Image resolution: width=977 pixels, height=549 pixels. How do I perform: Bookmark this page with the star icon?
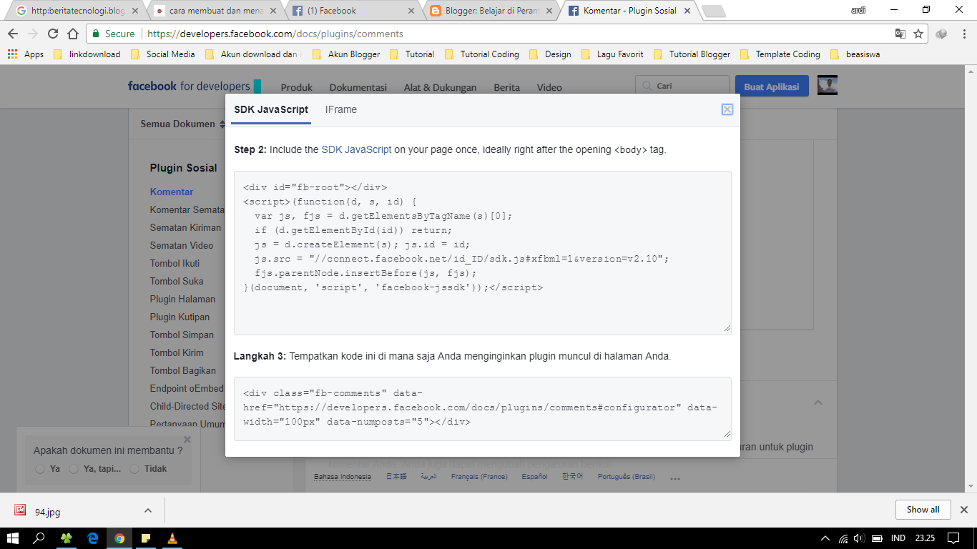tap(918, 34)
